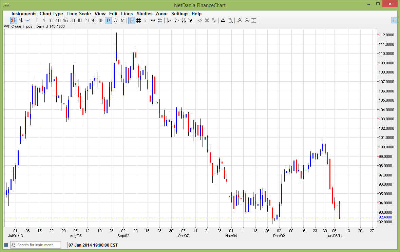Open the print preview icon
This screenshot has width=400, height=252.
point(230,20)
